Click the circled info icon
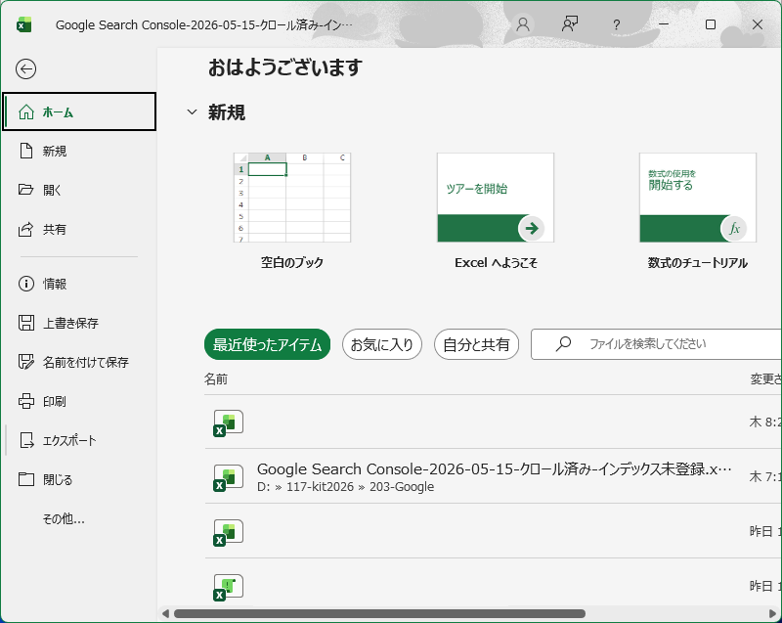Image resolution: width=782 pixels, height=623 pixels. 26,284
